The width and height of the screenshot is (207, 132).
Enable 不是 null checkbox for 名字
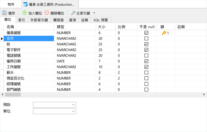coord(146,38)
